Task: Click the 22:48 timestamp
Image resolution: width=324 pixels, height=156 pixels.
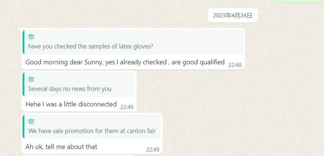Action: [235, 65]
